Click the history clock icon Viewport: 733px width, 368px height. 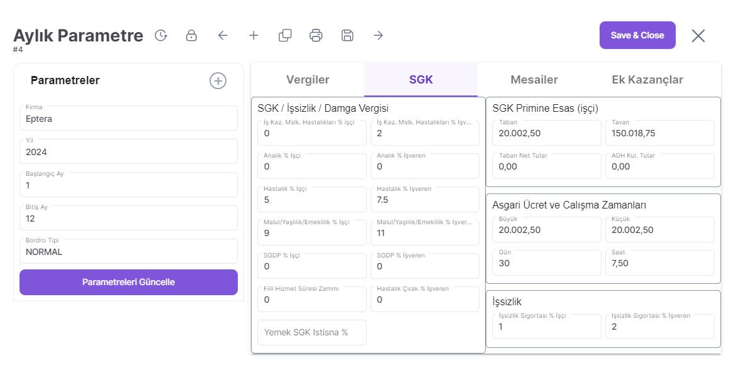pyautogui.click(x=161, y=36)
